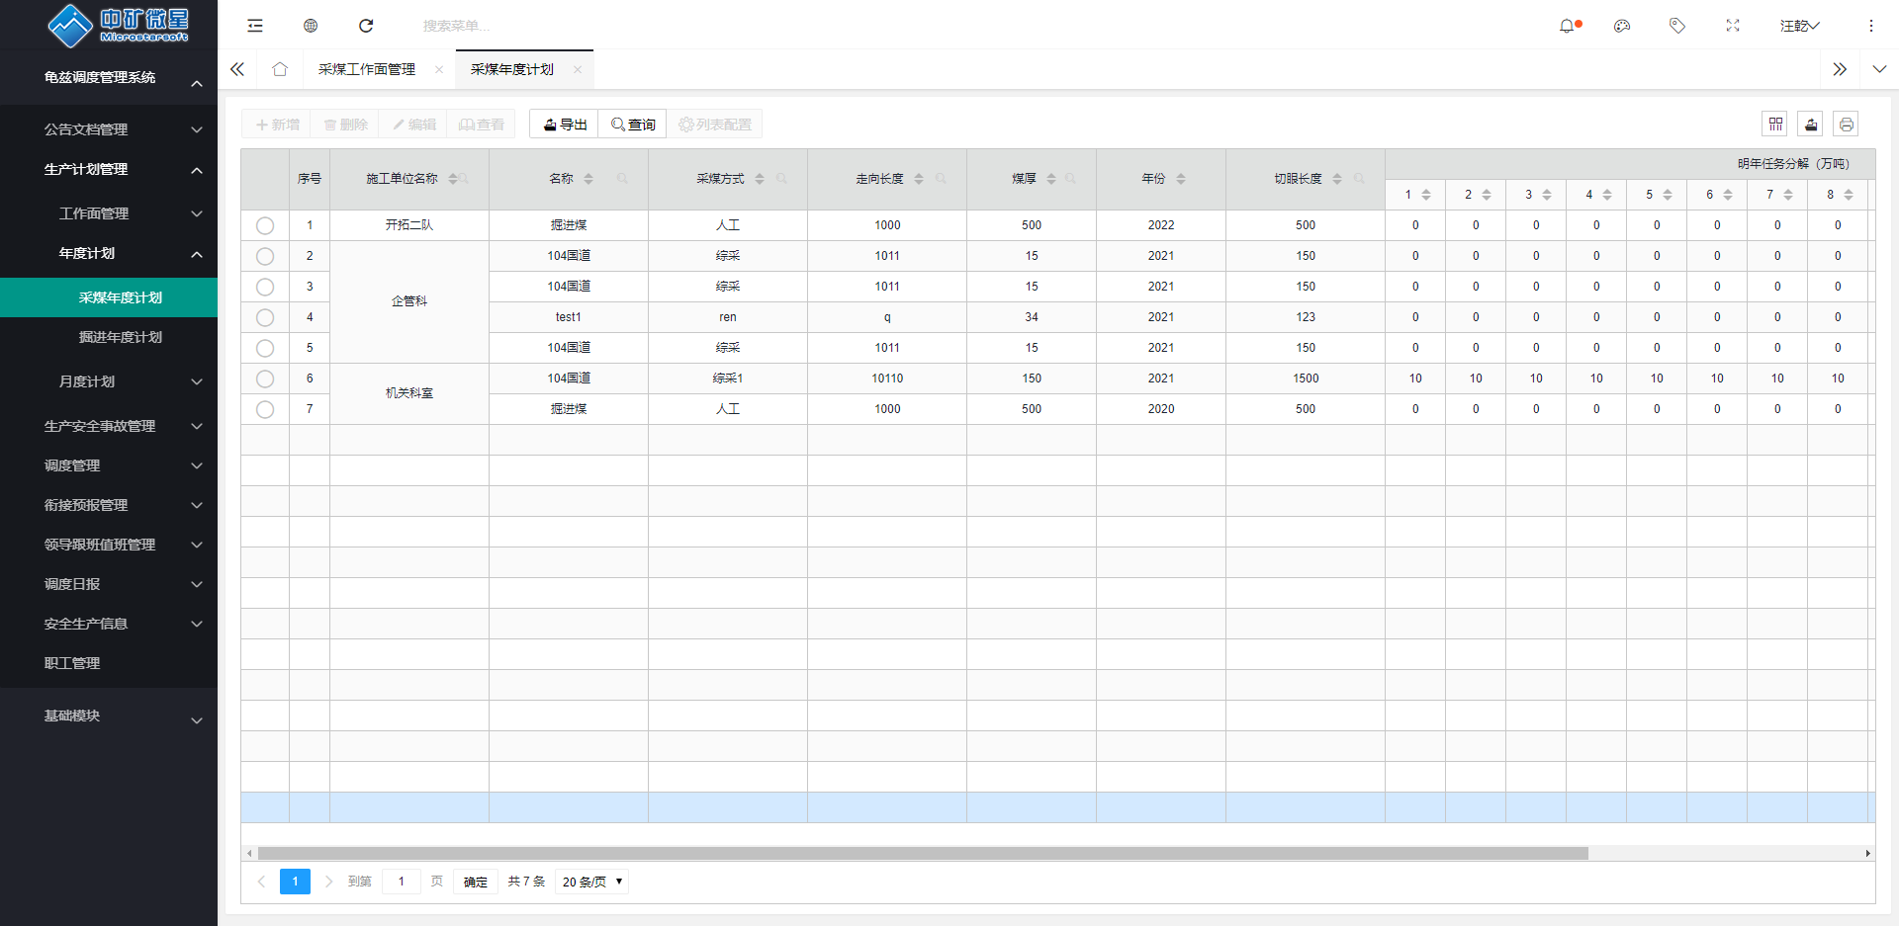Open the notification bell

[x=1568, y=26]
